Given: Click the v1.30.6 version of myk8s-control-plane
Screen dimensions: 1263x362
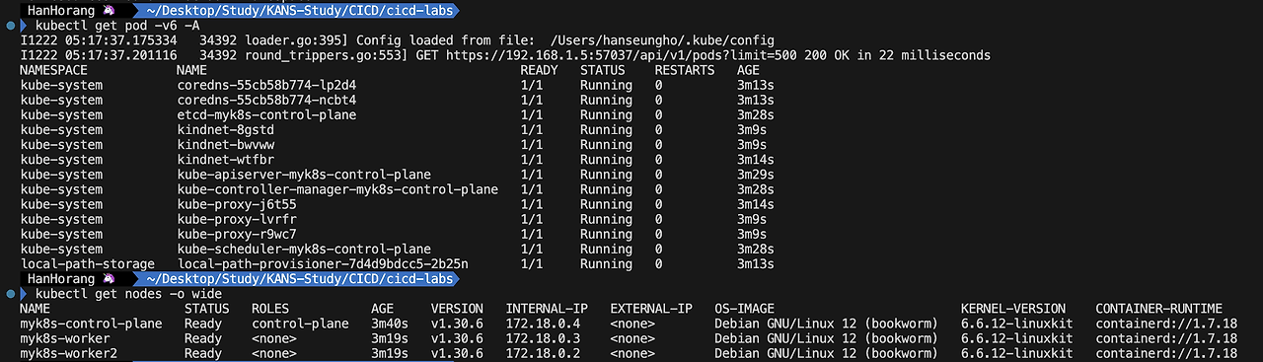Looking at the screenshot, I should [x=457, y=324].
